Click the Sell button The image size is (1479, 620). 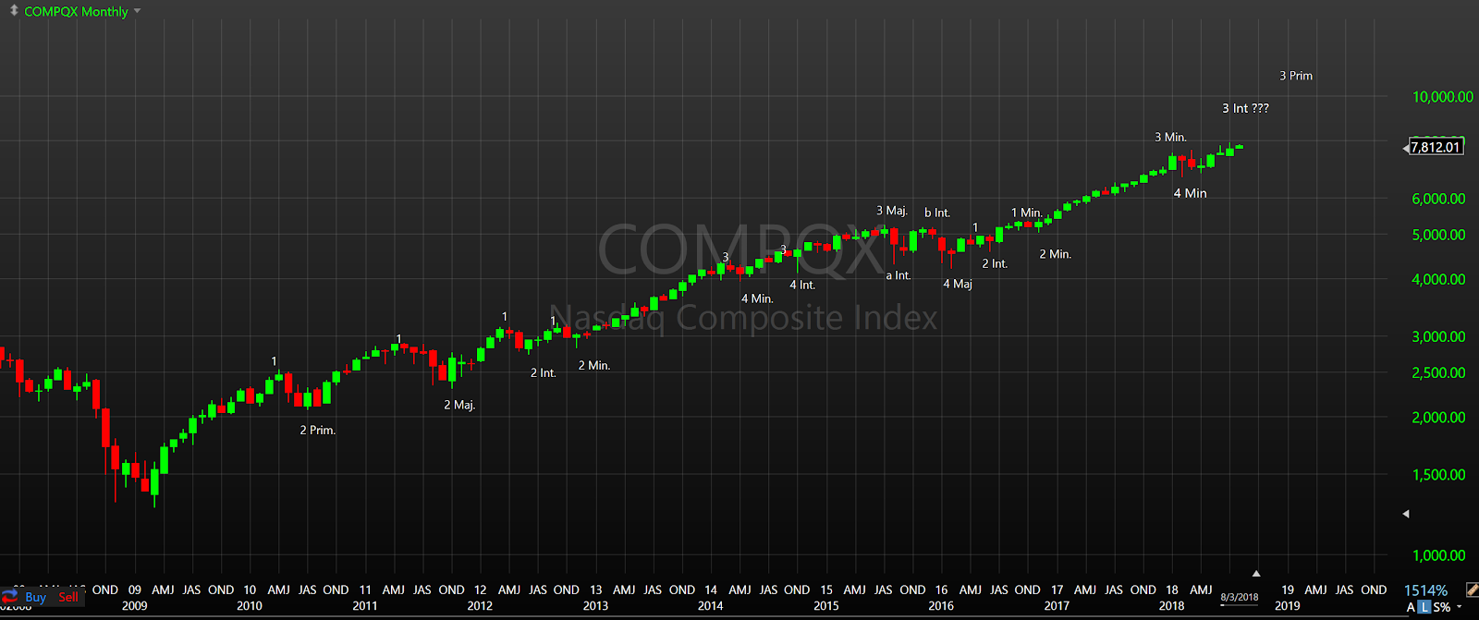pyautogui.click(x=68, y=597)
